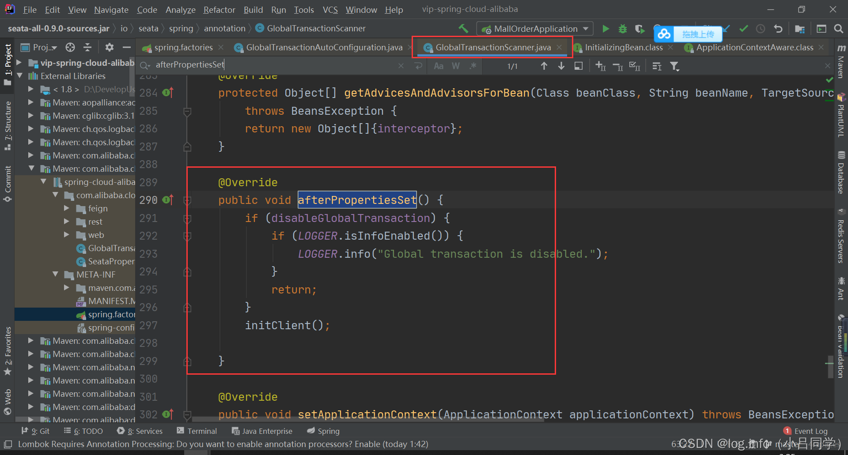Image resolution: width=848 pixels, height=455 pixels.
Task: Click the Build project hammer icon
Action: tap(463, 29)
